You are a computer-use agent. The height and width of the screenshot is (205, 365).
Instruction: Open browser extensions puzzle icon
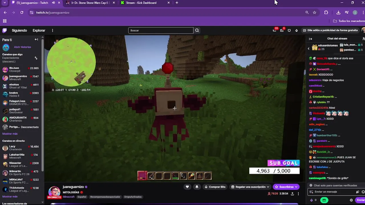(326, 13)
